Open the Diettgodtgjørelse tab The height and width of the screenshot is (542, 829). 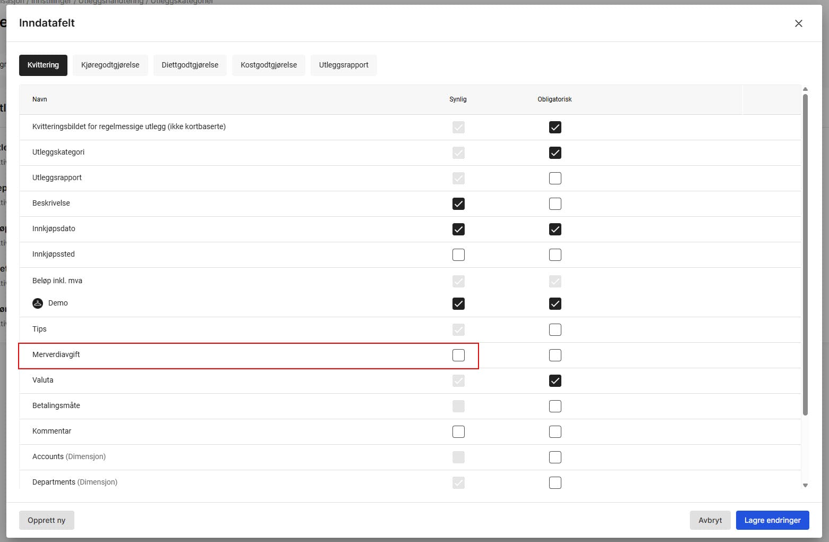coord(190,65)
